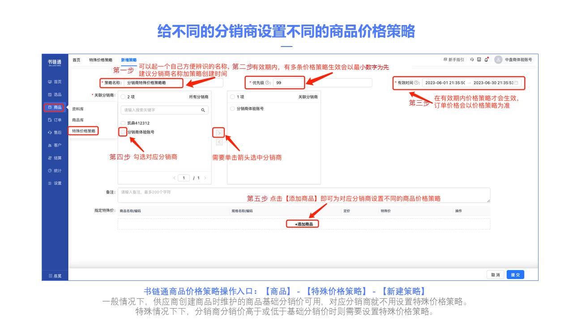
Task: Open 选品 in the left sidebar
Action: pyautogui.click(x=55, y=94)
